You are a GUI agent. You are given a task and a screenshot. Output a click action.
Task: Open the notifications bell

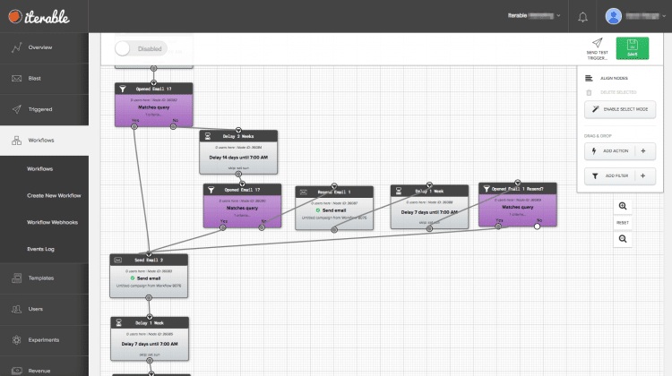[582, 17]
